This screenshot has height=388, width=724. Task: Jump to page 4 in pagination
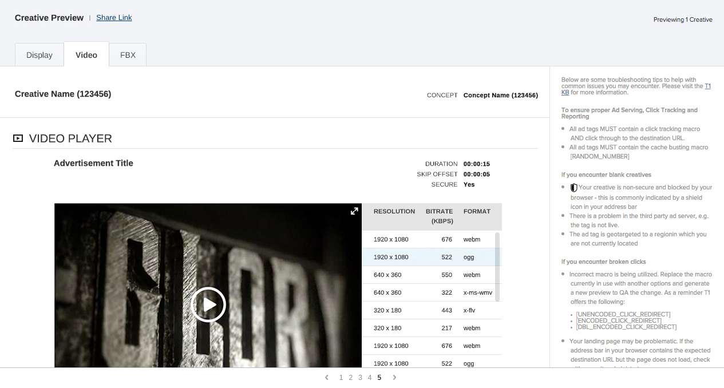click(x=370, y=378)
